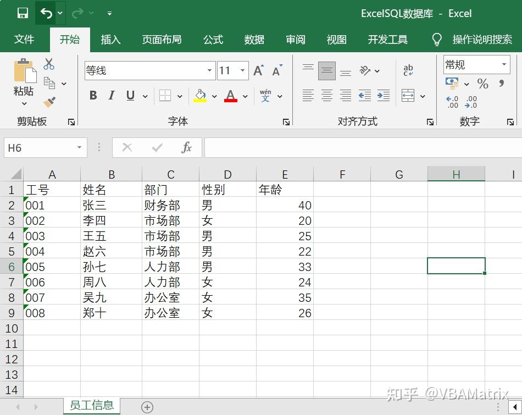Click the 操作说明搜索 search box
This screenshot has height=415, width=522.
pyautogui.click(x=482, y=40)
